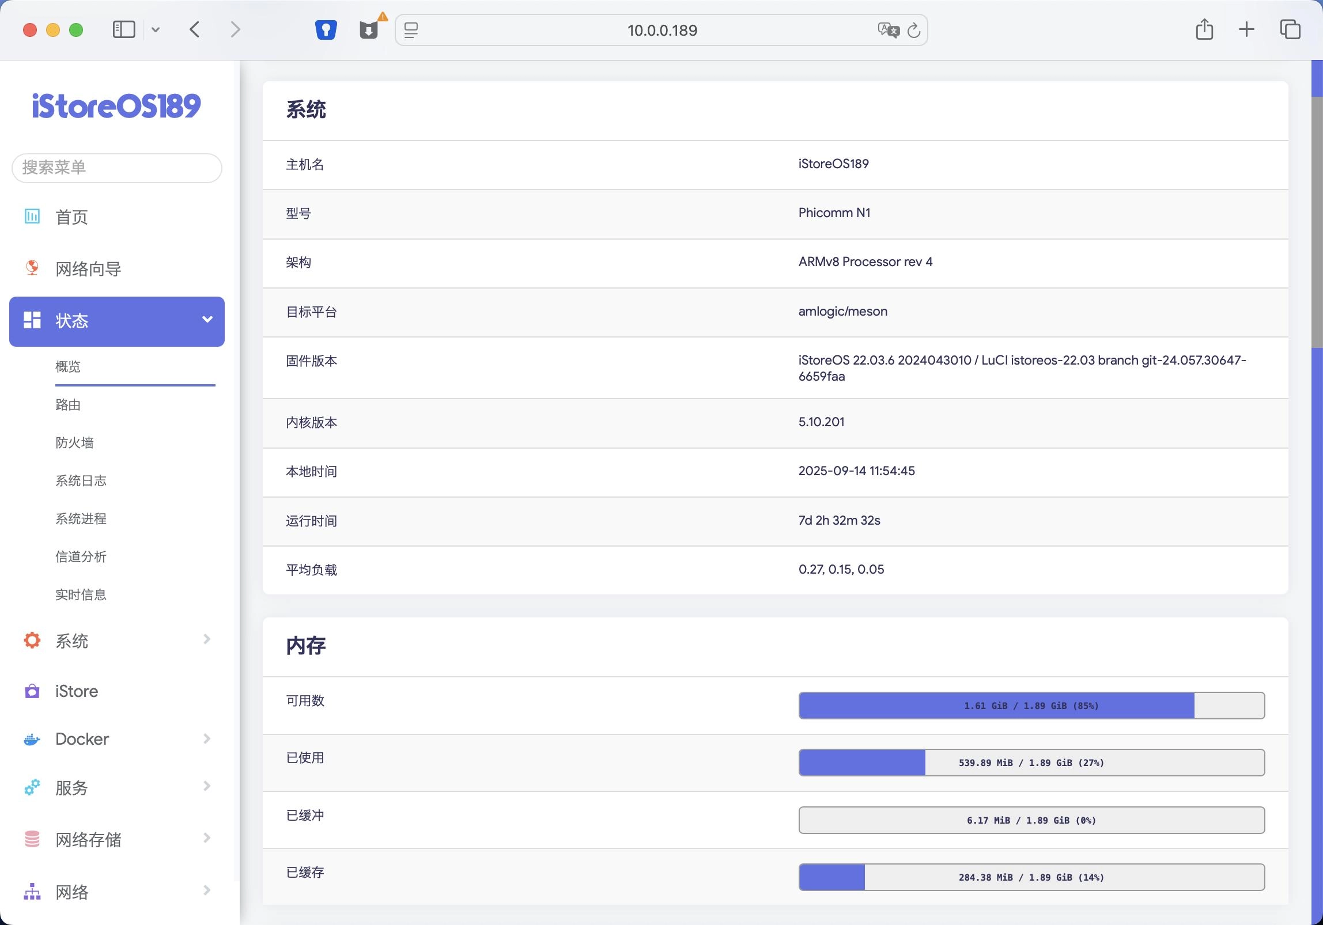Open the 网络向导 menu label
The image size is (1323, 925).
[88, 269]
